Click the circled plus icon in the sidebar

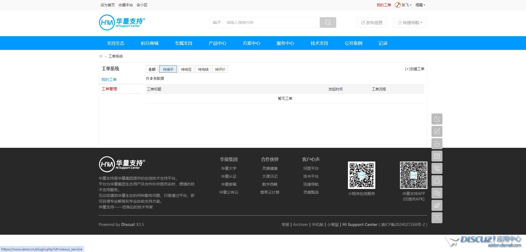(437, 144)
